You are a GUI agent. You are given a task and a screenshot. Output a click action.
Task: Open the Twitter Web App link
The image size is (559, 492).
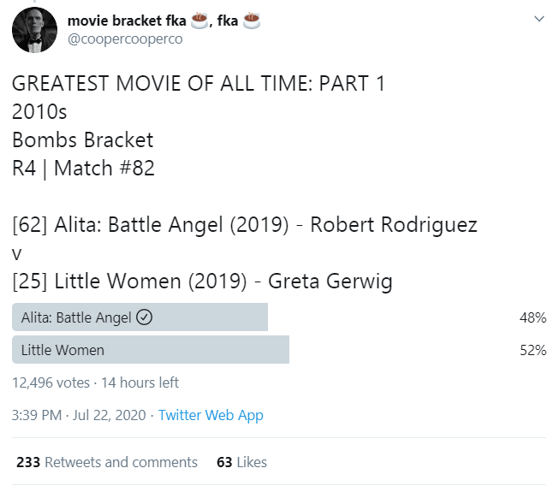(x=211, y=415)
